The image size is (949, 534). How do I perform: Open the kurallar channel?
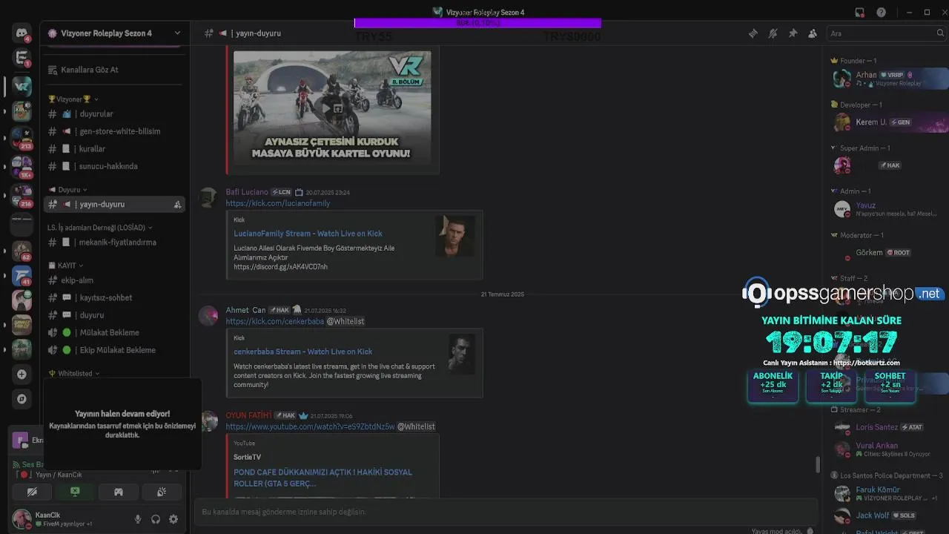point(114,148)
